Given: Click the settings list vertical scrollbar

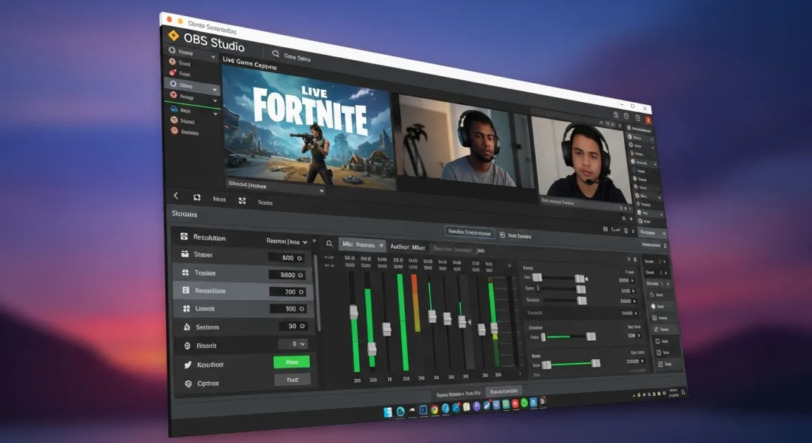Looking at the screenshot, I should point(317,293).
